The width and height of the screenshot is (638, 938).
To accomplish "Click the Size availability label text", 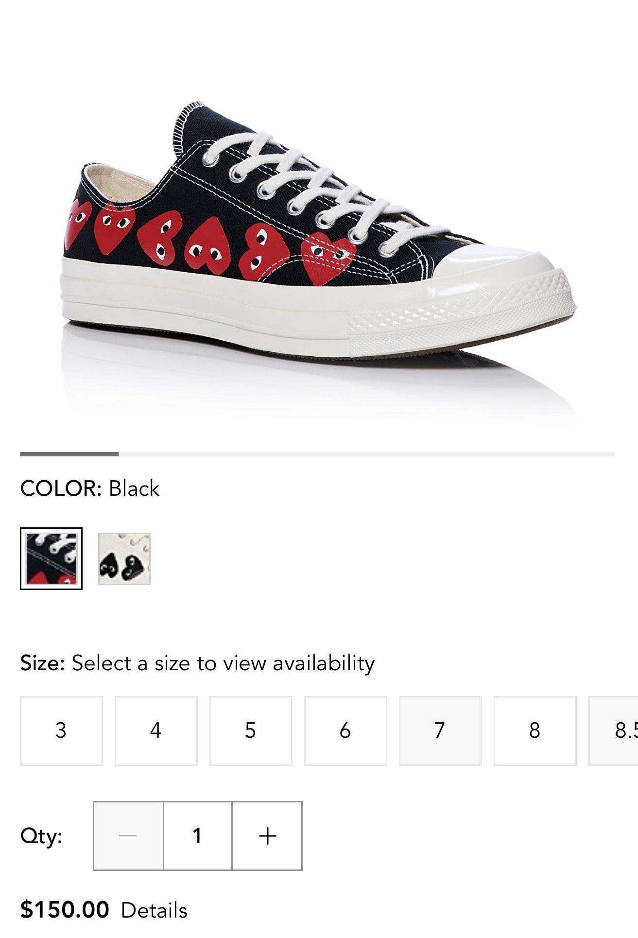I will point(197,663).
